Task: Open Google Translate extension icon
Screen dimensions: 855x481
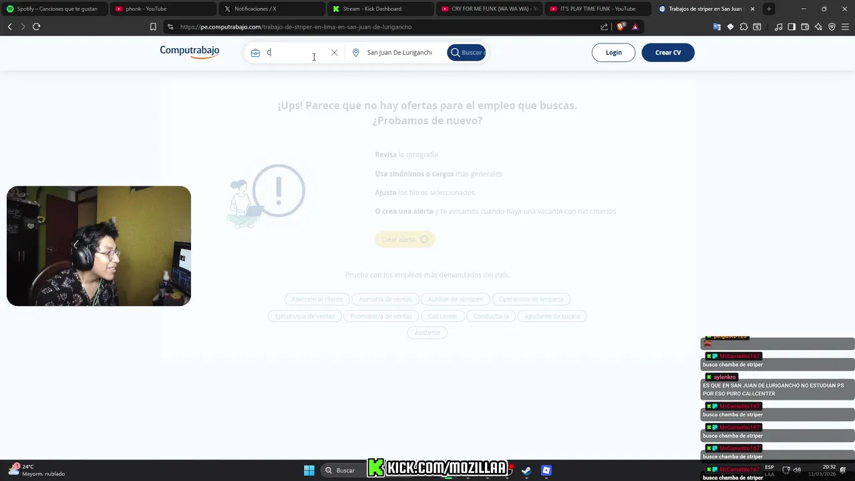Action: pos(717,27)
